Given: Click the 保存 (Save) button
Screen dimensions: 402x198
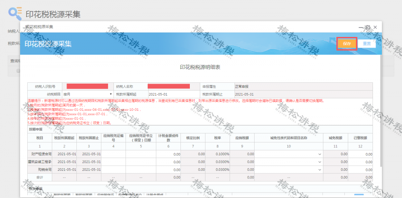Looking at the screenshot, I should click(x=347, y=44).
